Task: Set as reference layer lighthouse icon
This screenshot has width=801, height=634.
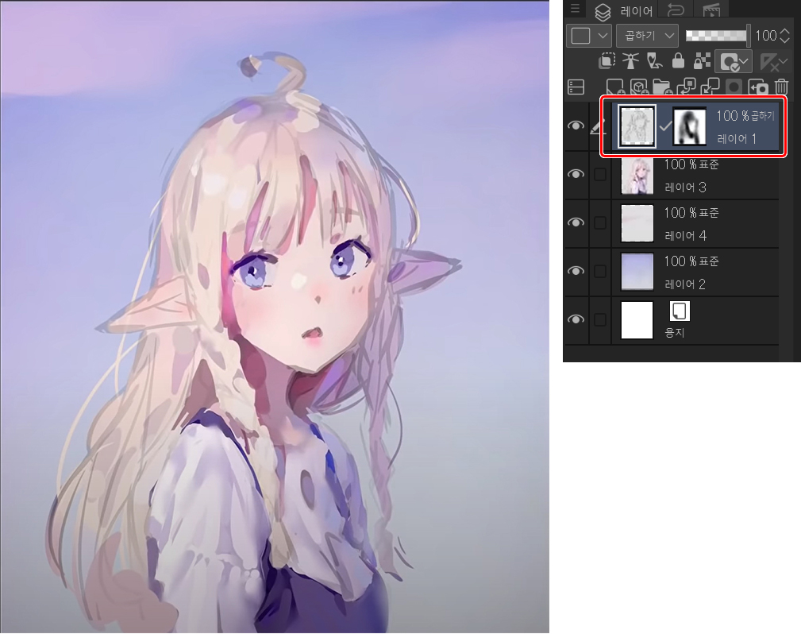Action: tap(630, 61)
